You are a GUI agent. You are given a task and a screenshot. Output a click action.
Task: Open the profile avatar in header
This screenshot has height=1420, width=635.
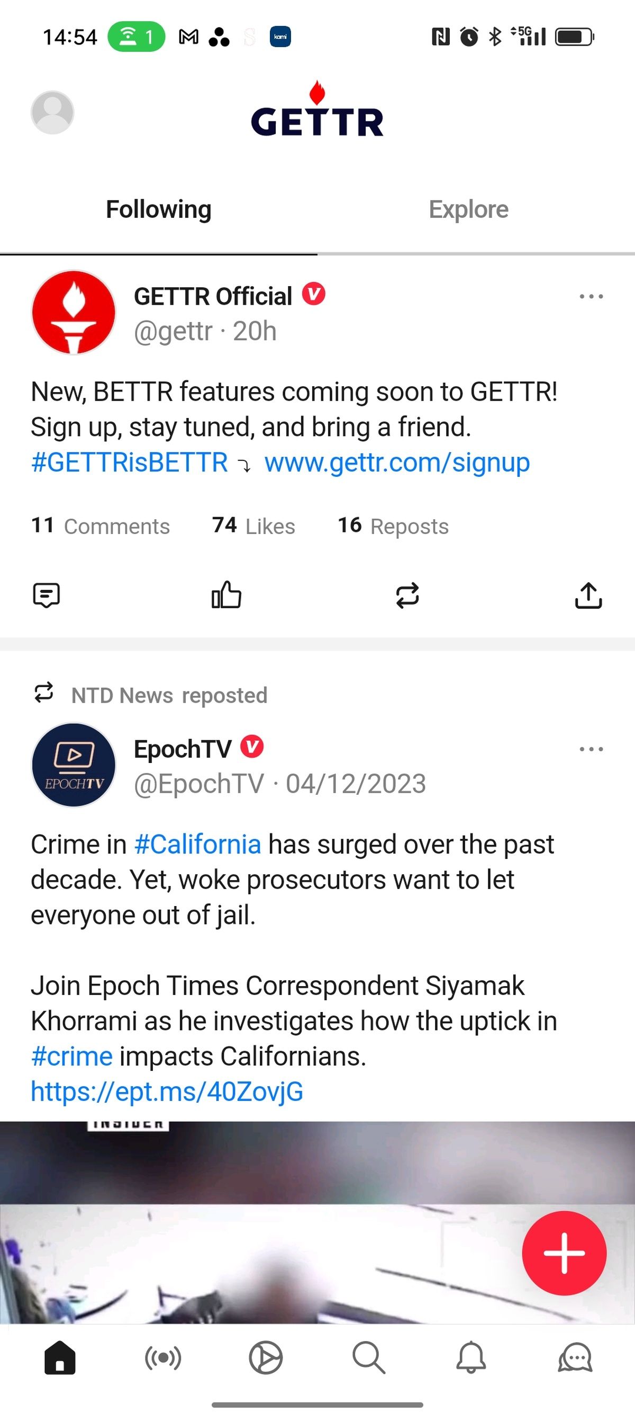pos(52,112)
